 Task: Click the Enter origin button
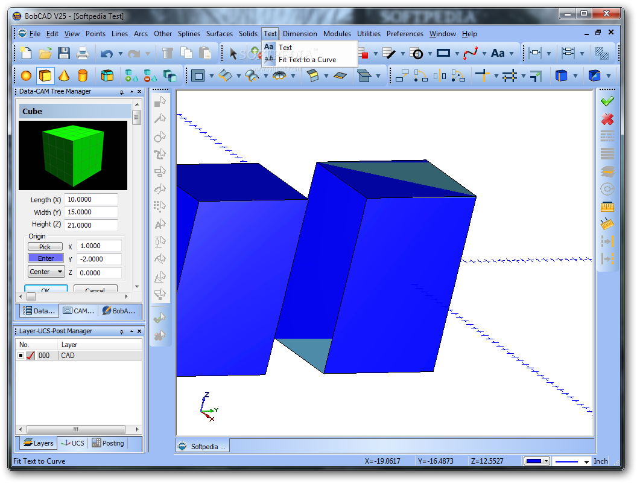[45, 258]
